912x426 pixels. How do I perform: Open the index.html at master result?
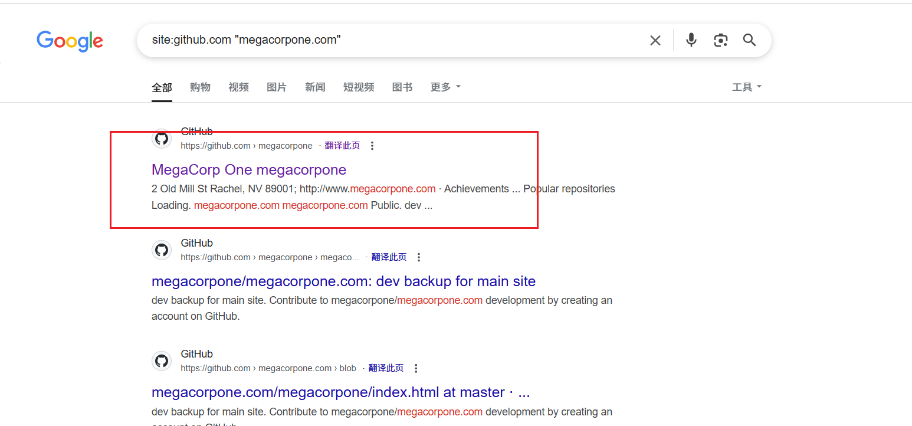341,392
